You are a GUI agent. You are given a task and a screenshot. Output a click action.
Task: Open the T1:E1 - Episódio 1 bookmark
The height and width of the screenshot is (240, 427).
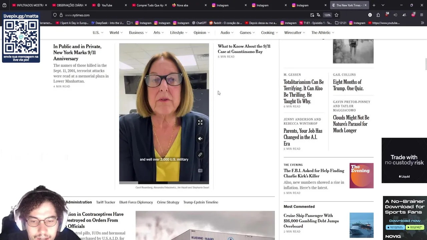pyautogui.click(x=316, y=23)
